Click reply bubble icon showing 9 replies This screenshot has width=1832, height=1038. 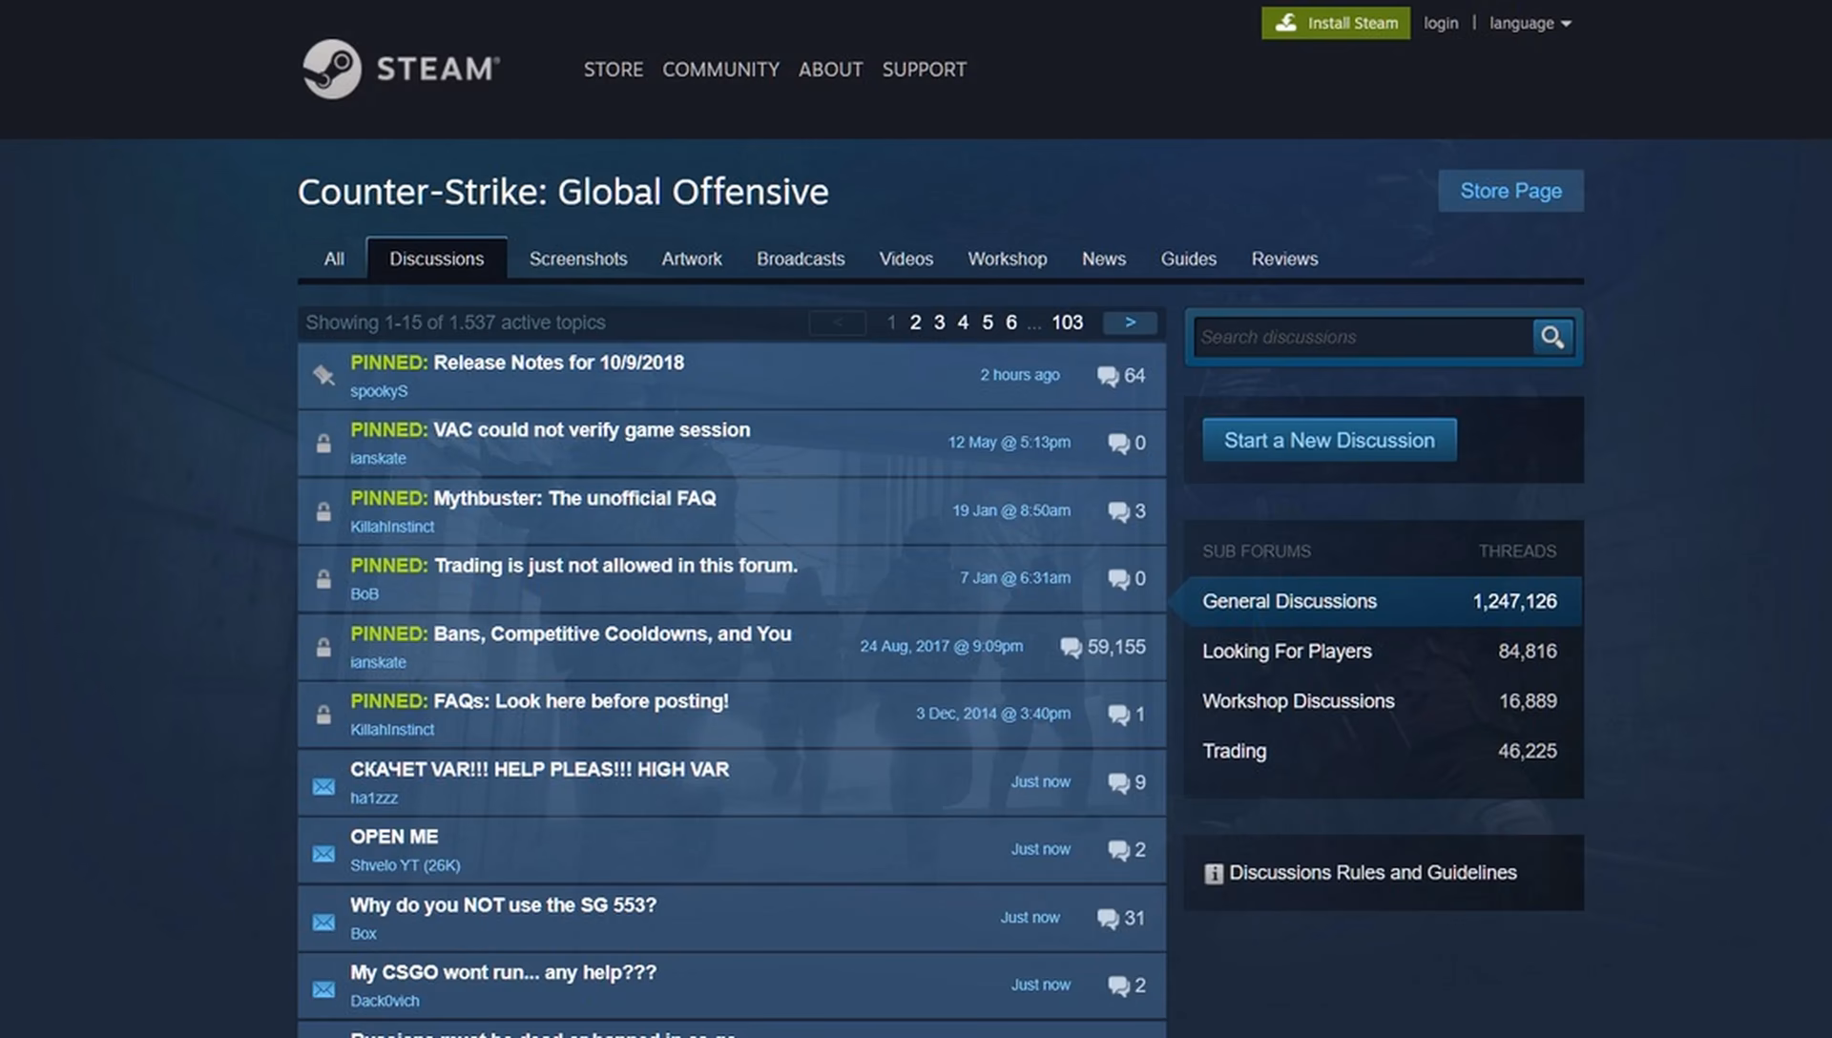[x=1118, y=782]
